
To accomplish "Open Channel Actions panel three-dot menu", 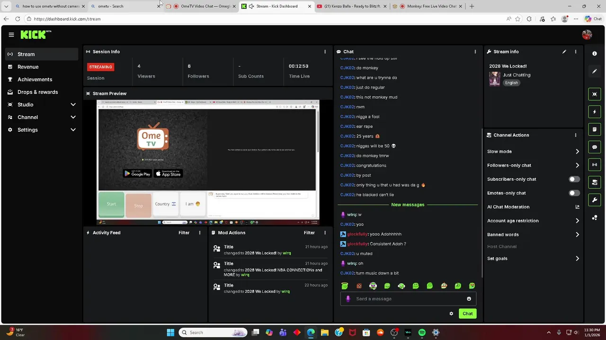I will click(x=576, y=135).
